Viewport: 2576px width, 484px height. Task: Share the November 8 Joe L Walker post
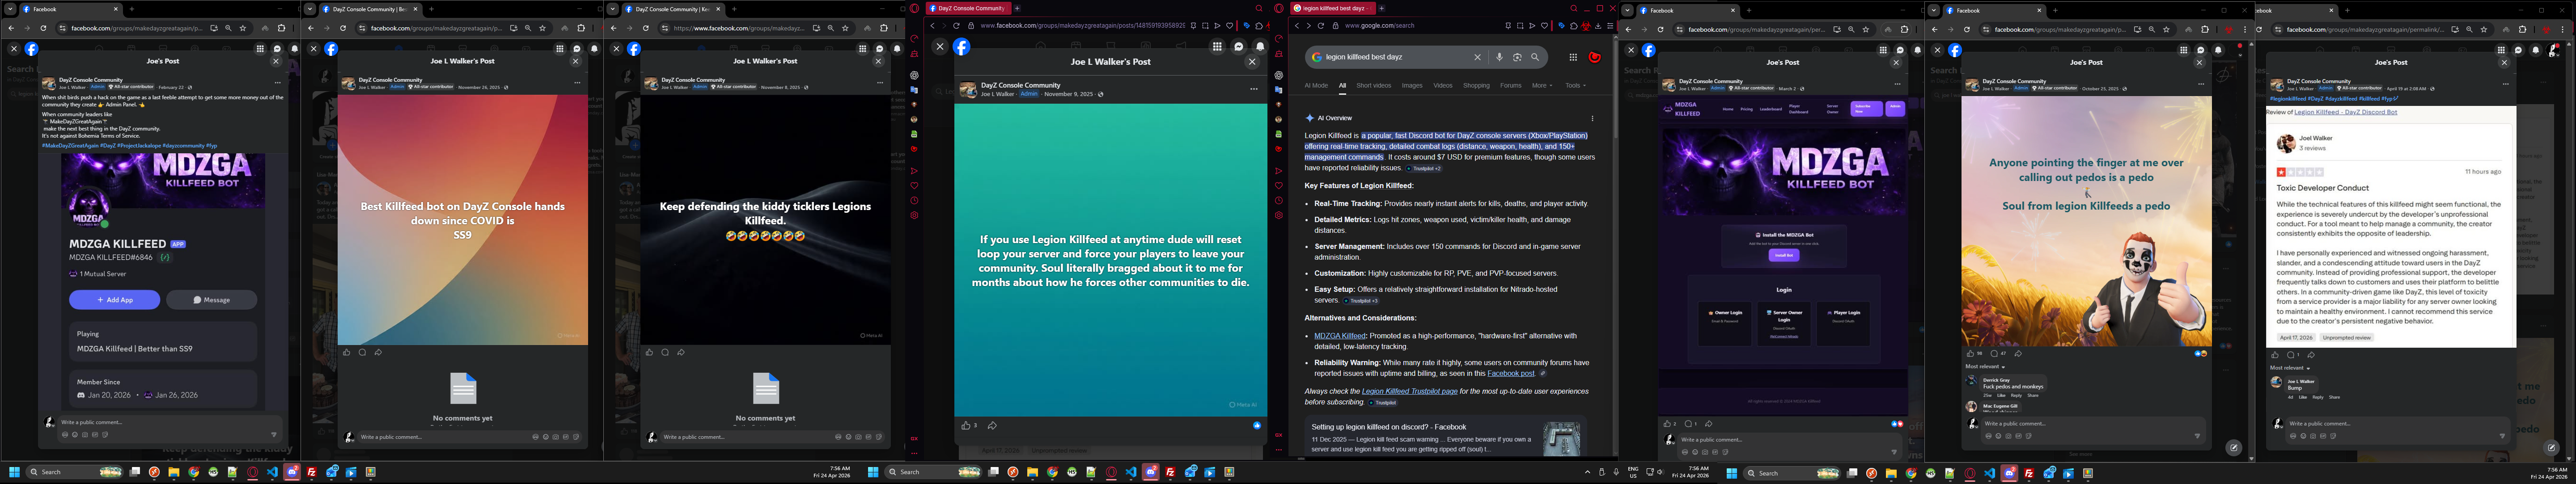click(681, 352)
